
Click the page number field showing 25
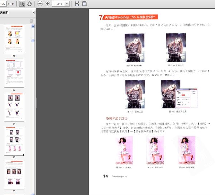click(4, 4)
